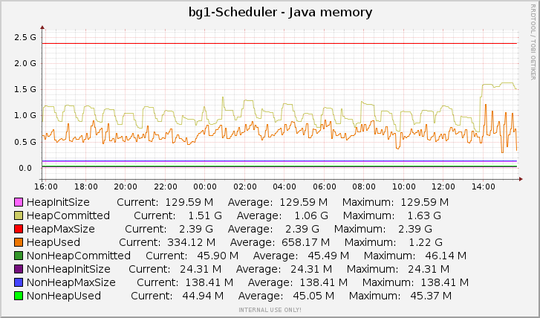This screenshot has height=318, width=540.
Task: Click HeapCommitted maximum value 1.63 G
Action: click(x=424, y=215)
